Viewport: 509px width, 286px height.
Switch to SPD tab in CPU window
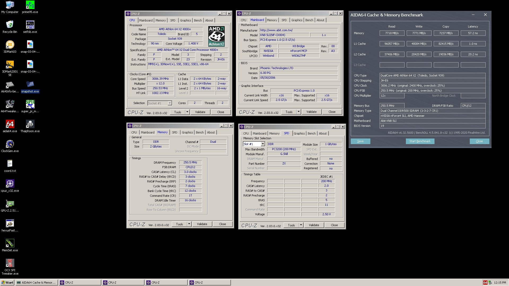coord(173,20)
